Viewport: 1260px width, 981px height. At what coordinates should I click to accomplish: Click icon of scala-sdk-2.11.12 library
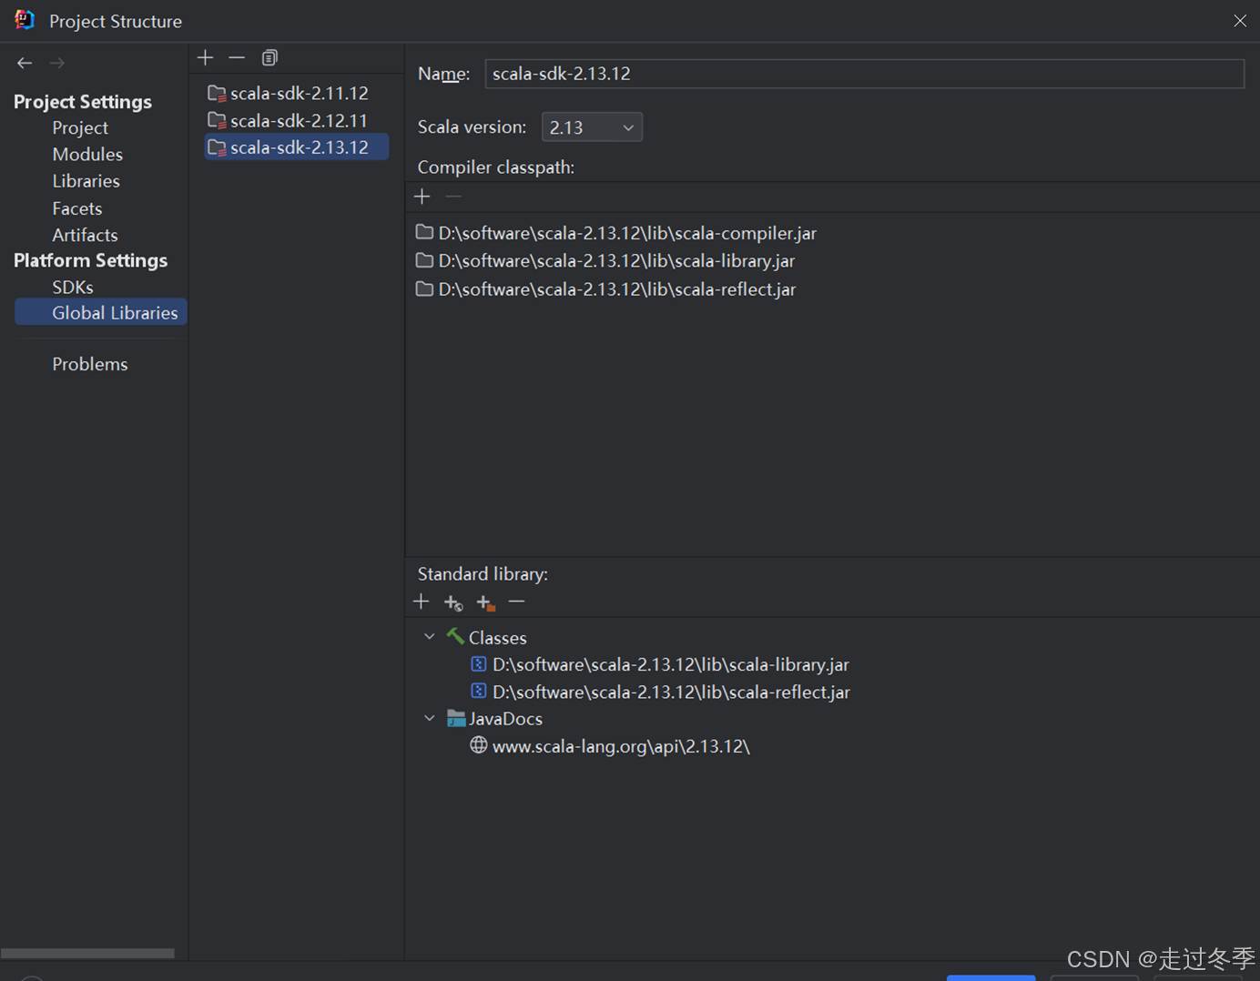(217, 93)
